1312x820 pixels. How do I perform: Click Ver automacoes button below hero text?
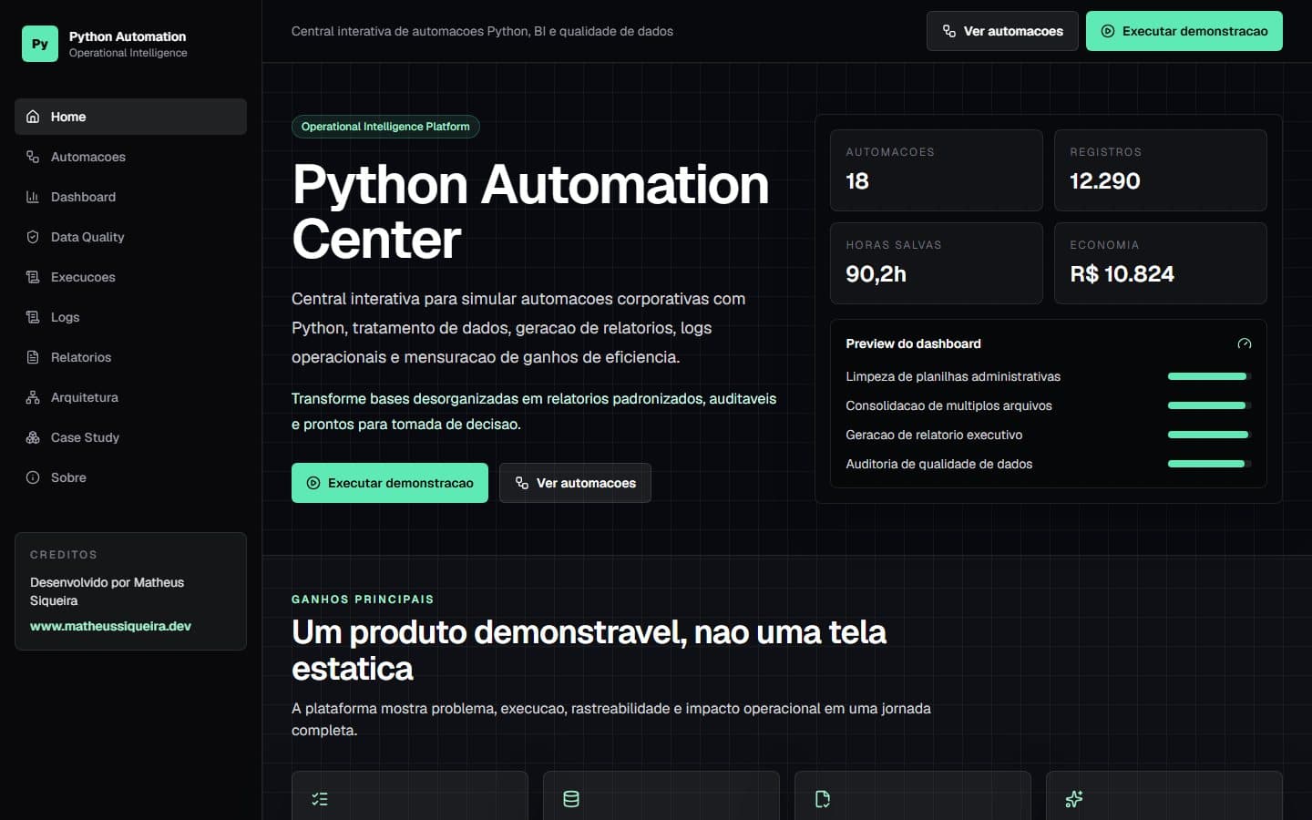pyautogui.click(x=575, y=483)
